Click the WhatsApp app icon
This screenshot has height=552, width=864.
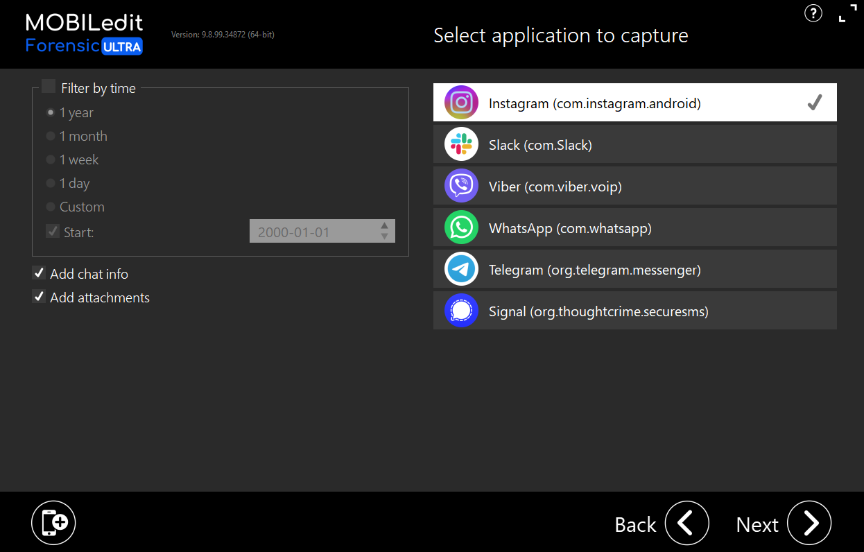(461, 227)
